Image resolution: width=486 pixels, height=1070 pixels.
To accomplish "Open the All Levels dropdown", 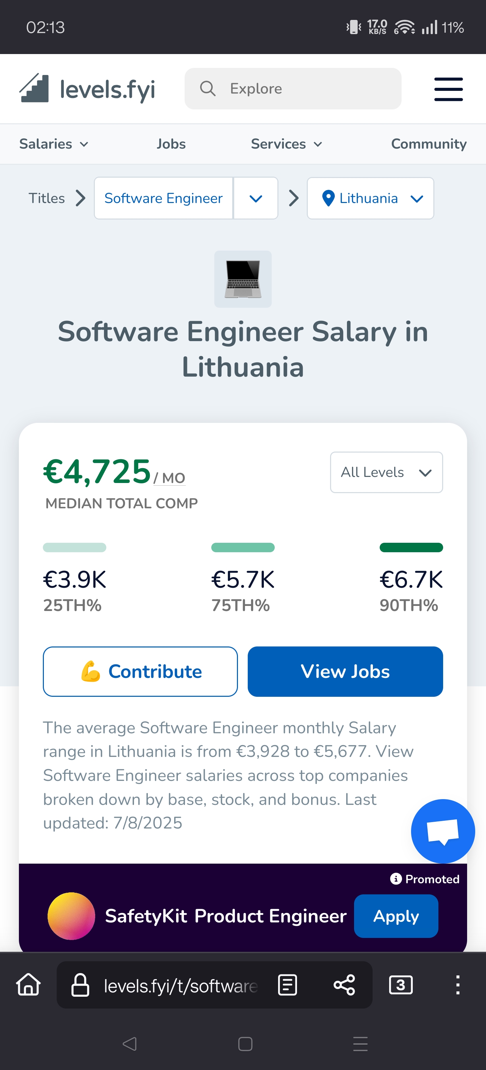I will click(x=386, y=472).
